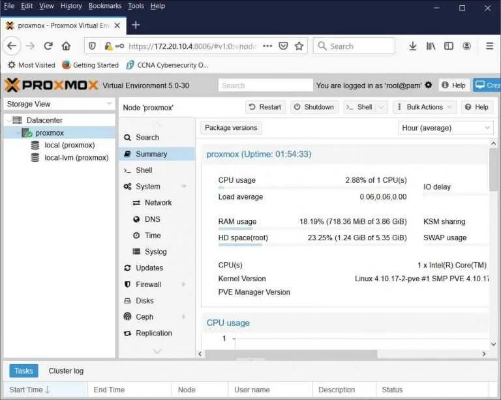Viewport: 501px width, 400px height.
Task: Sort by Start Time column header
Action: point(46,390)
